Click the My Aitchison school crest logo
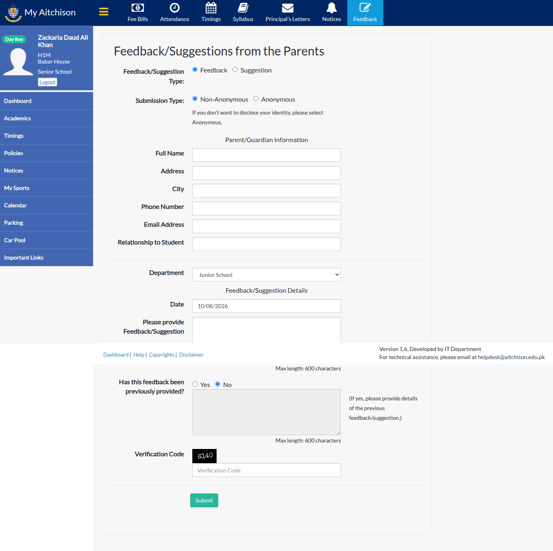This screenshot has width=553, height=551. [13, 13]
